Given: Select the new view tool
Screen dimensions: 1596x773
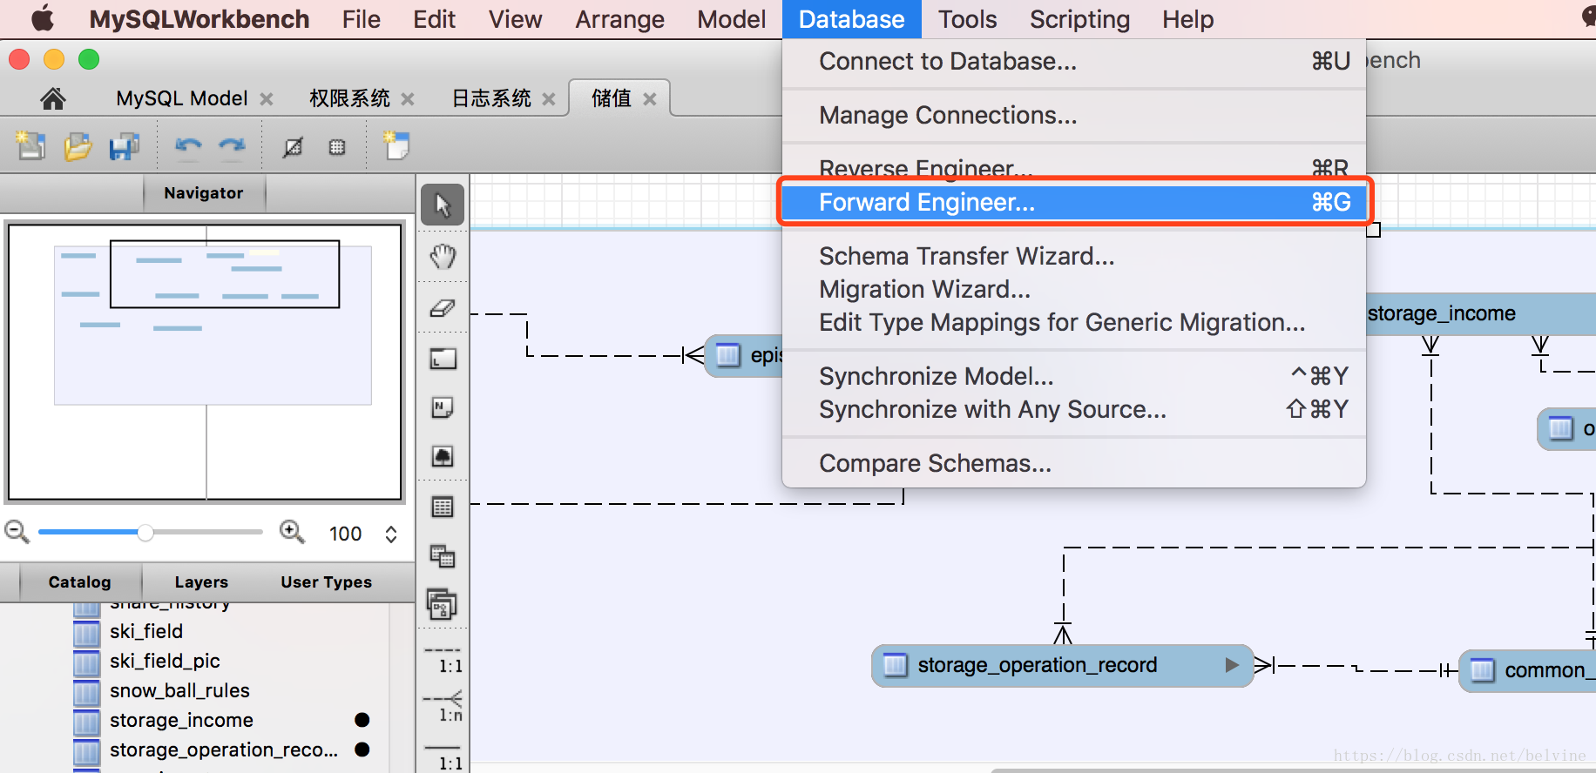Looking at the screenshot, I should tap(443, 555).
